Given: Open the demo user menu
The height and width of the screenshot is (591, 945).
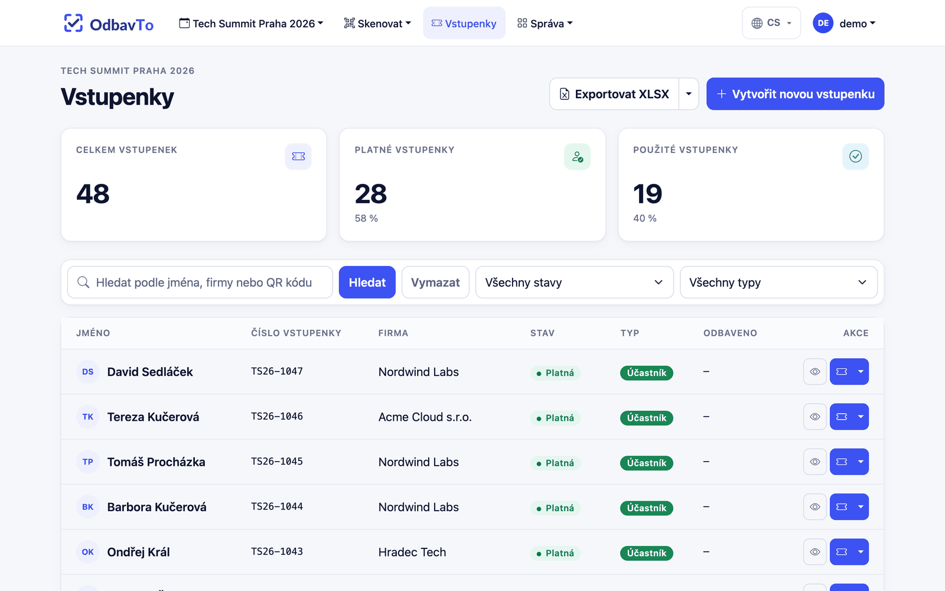Looking at the screenshot, I should (857, 24).
